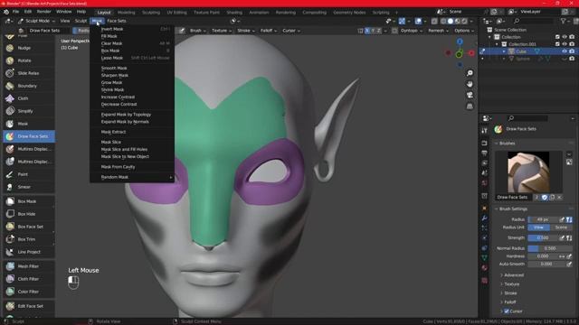
Task: Open the View menu in header
Action: point(65,21)
